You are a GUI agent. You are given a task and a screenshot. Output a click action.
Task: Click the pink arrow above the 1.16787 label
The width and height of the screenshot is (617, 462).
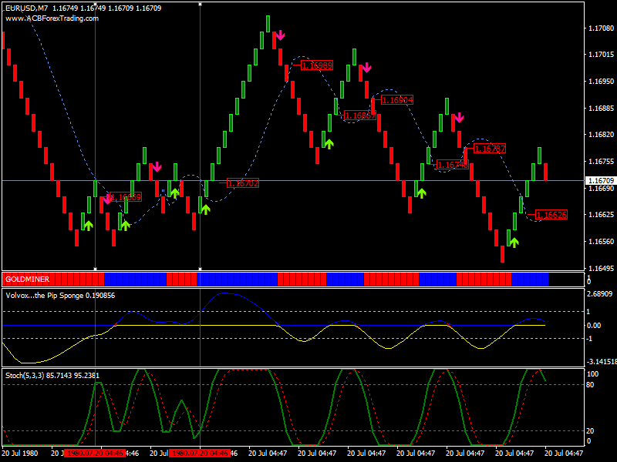[x=459, y=117]
